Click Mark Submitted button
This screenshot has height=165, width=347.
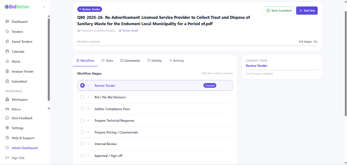[x=279, y=11]
